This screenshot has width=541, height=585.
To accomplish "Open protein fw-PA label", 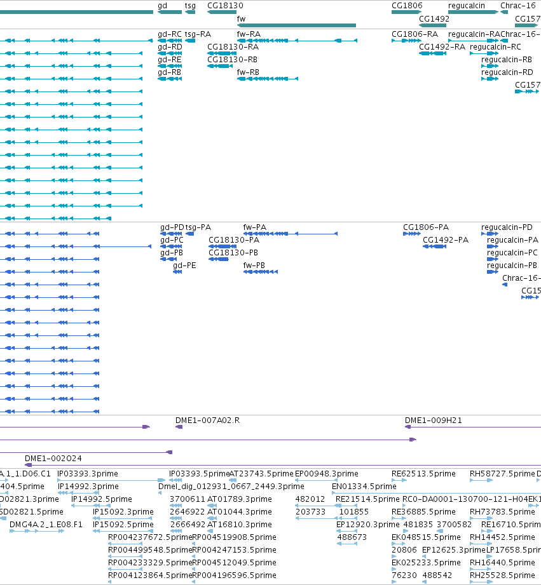I will click(255, 227).
